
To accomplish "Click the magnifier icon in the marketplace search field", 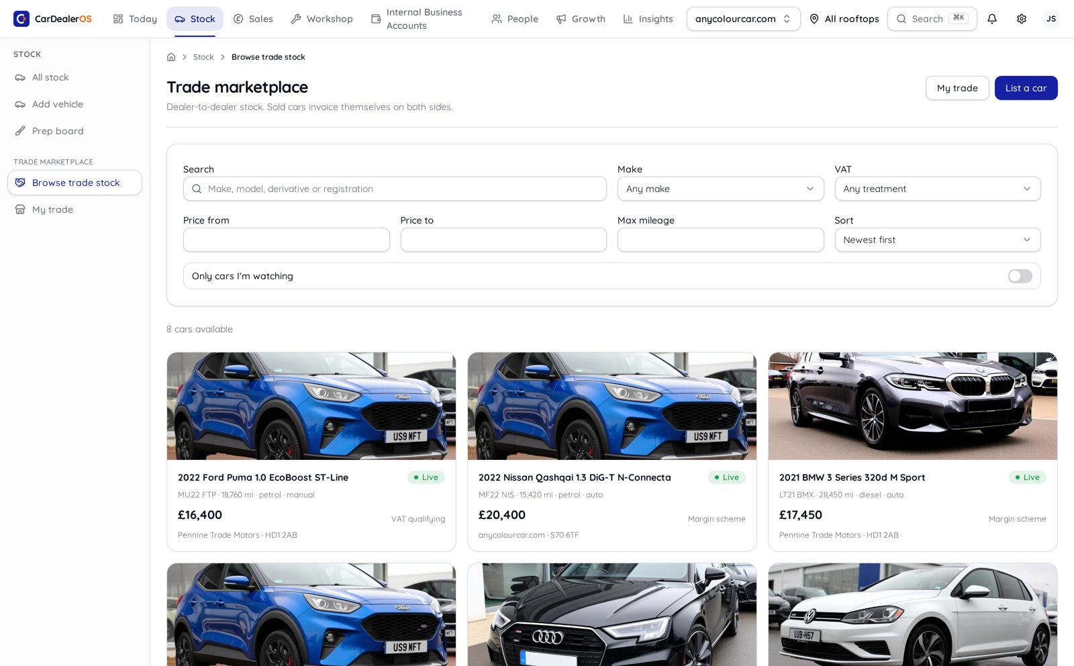I will [197, 189].
